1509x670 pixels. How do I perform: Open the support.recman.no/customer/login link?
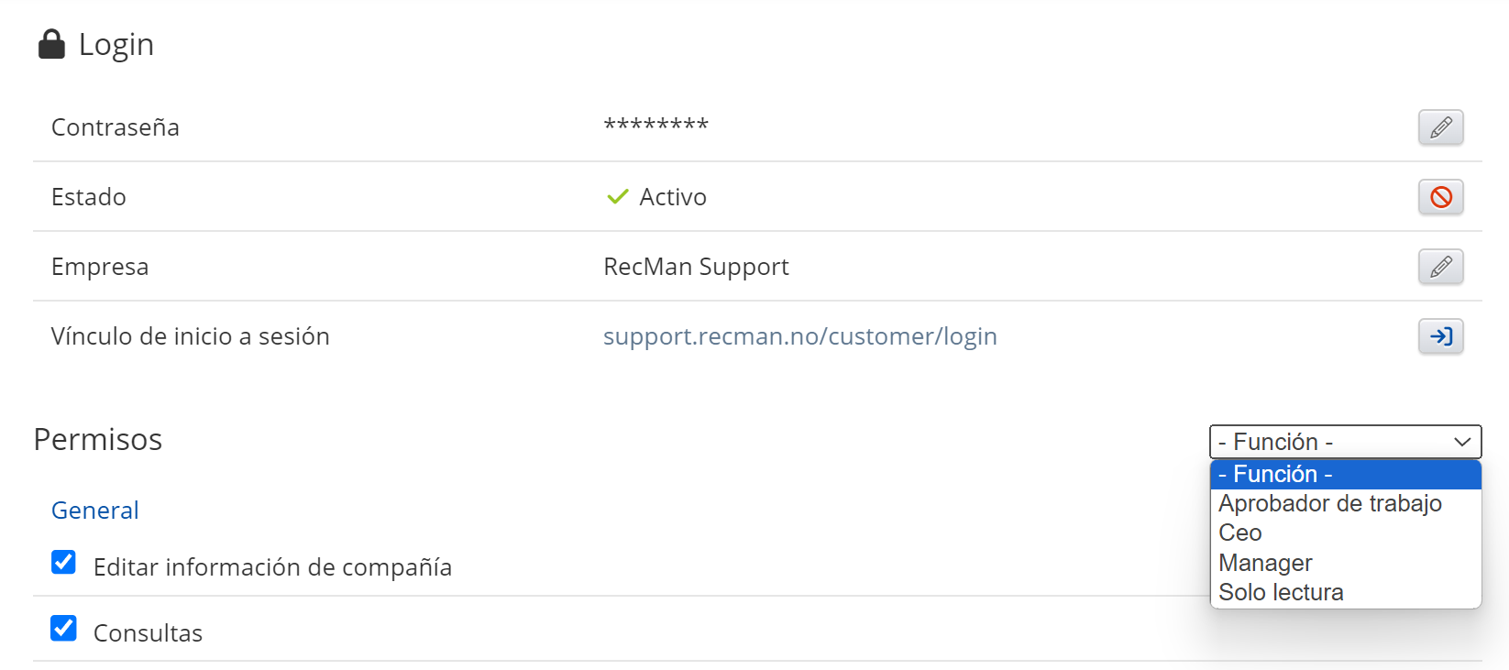pos(799,336)
